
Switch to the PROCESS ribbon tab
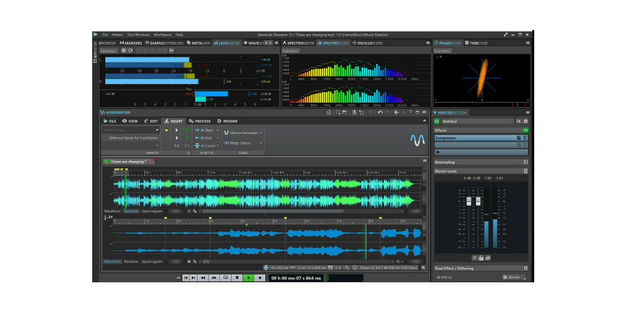tap(199, 121)
